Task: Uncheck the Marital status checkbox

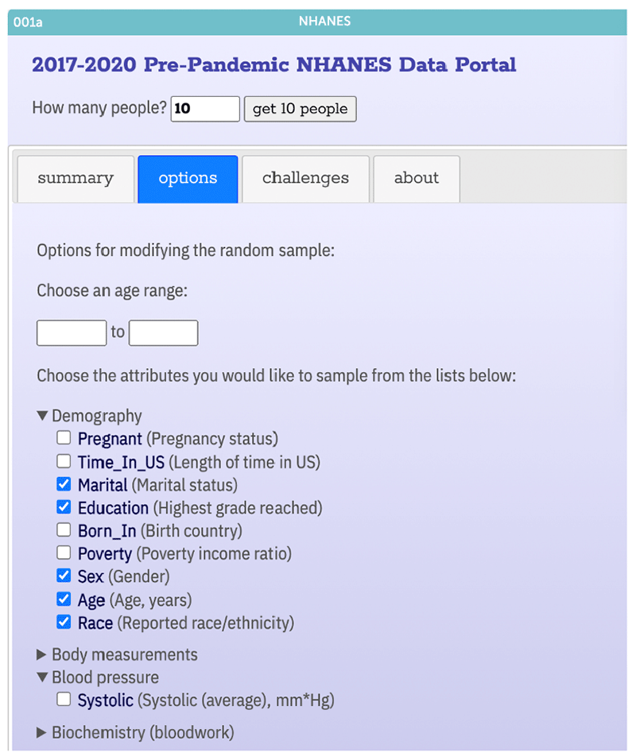Action: 64,484
